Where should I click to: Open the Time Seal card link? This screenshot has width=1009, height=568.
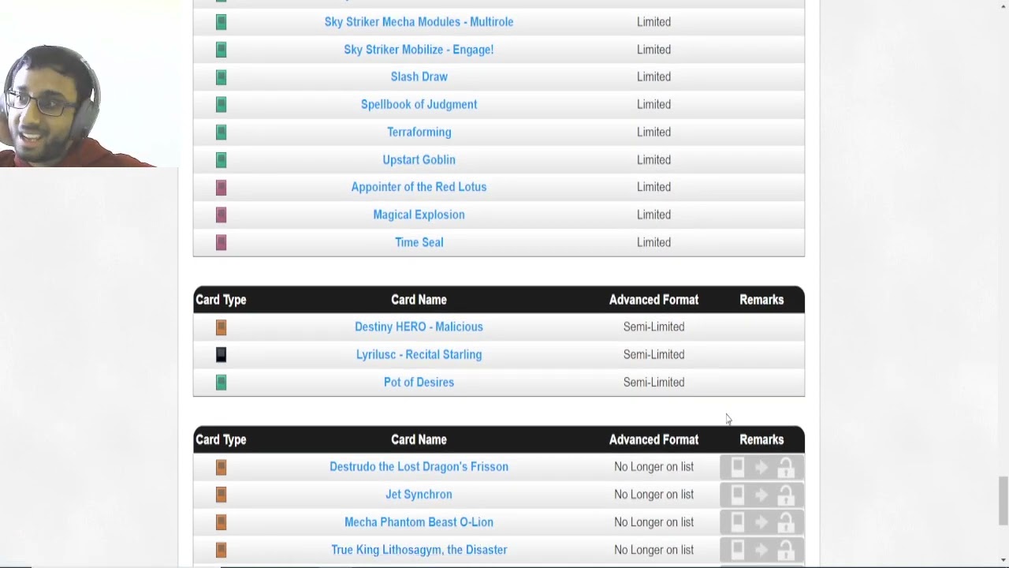point(419,242)
